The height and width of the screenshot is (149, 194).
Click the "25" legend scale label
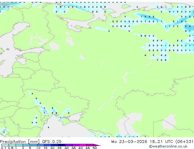click(59, 148)
